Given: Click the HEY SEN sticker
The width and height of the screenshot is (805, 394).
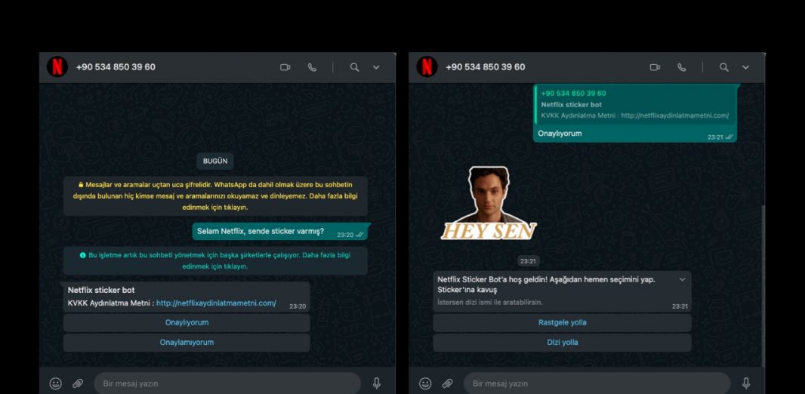Looking at the screenshot, I should point(489,204).
